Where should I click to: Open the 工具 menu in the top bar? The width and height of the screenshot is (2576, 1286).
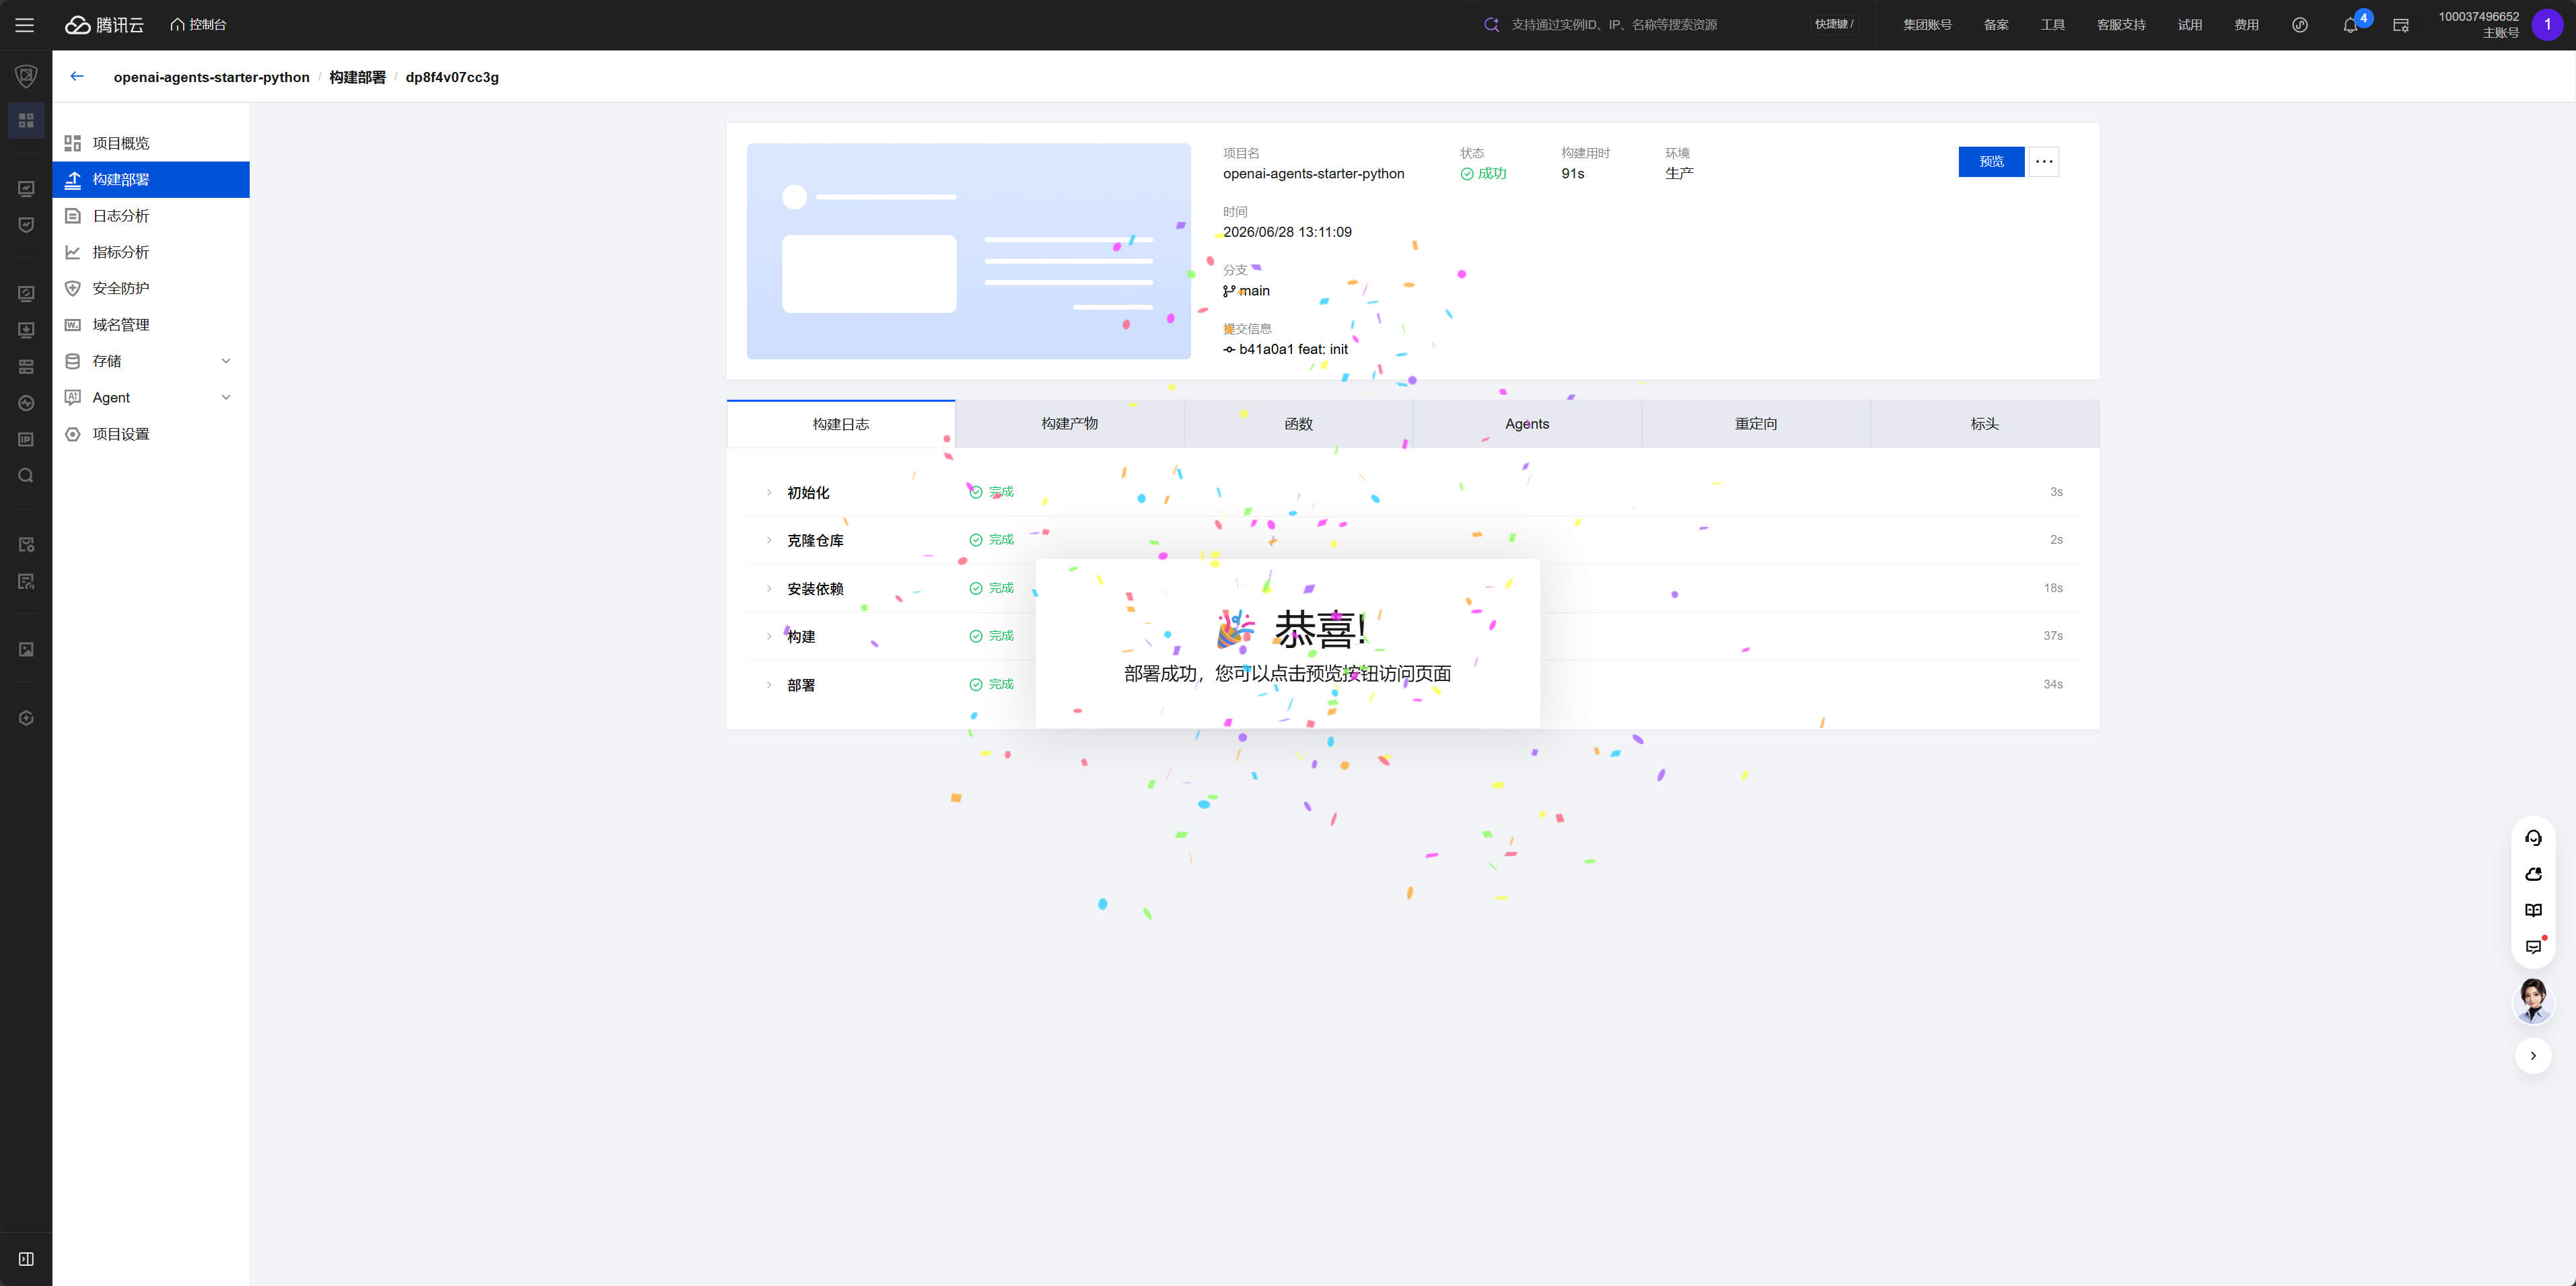click(2053, 25)
